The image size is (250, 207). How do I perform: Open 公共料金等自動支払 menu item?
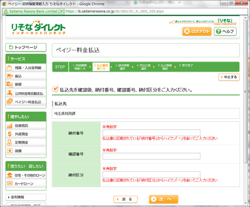point(26,93)
